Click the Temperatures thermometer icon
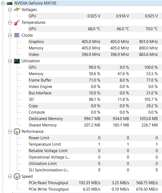The height and width of the screenshot is (193, 162). tap(17, 23)
